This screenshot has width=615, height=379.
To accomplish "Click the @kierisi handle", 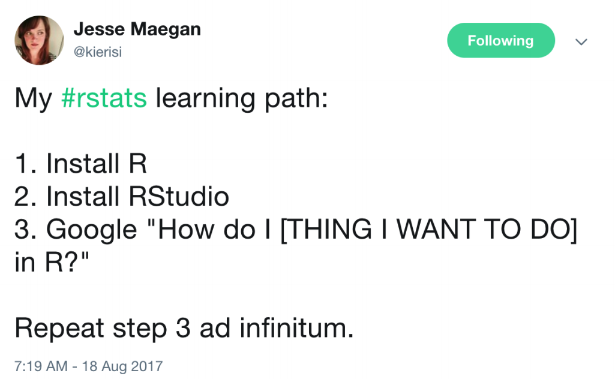I will pos(97,52).
